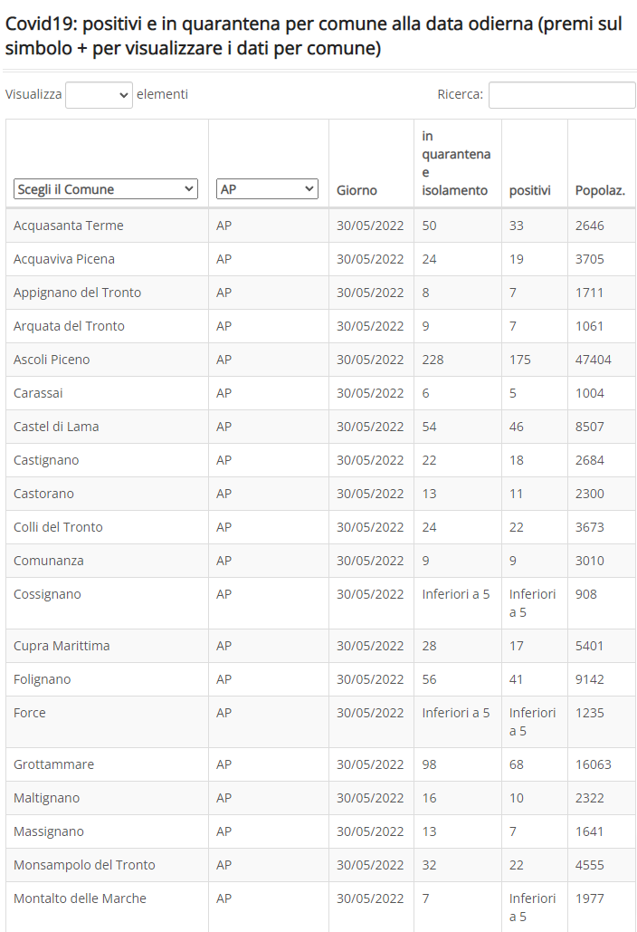Select the Folignano row
This screenshot has height=932, width=637.
(x=320, y=679)
